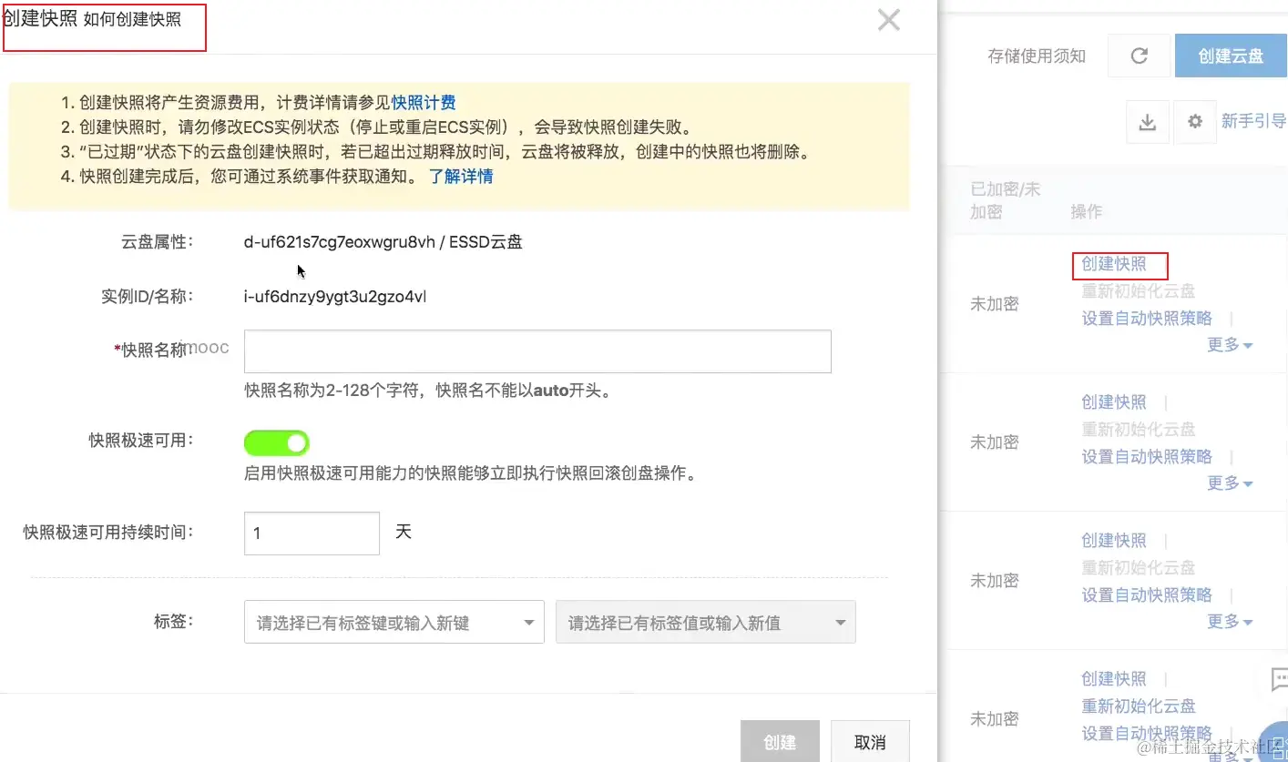Image resolution: width=1288 pixels, height=762 pixels.
Task: Open the chat feedback icon
Action: [x=1279, y=678]
